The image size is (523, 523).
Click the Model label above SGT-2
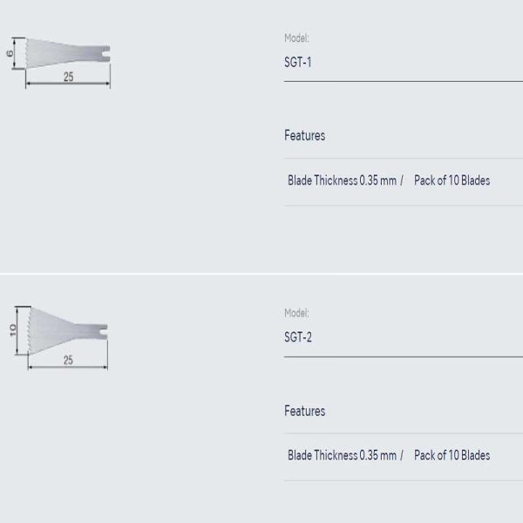(x=296, y=313)
